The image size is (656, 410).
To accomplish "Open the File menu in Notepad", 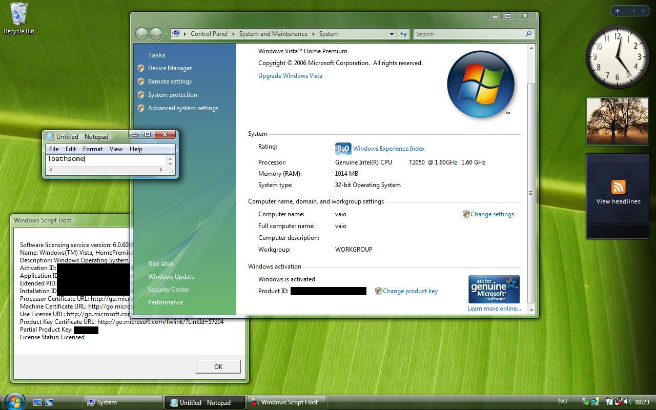I will 54,149.
